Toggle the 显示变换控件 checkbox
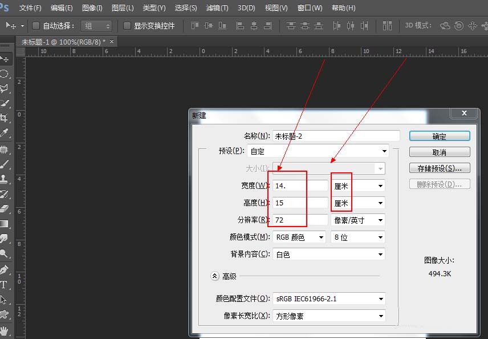Viewport: 488px width, 339px height. click(x=127, y=25)
